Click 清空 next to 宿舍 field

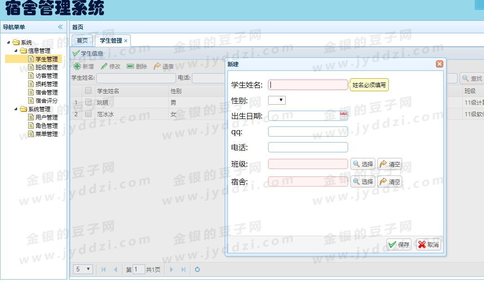[390, 182]
